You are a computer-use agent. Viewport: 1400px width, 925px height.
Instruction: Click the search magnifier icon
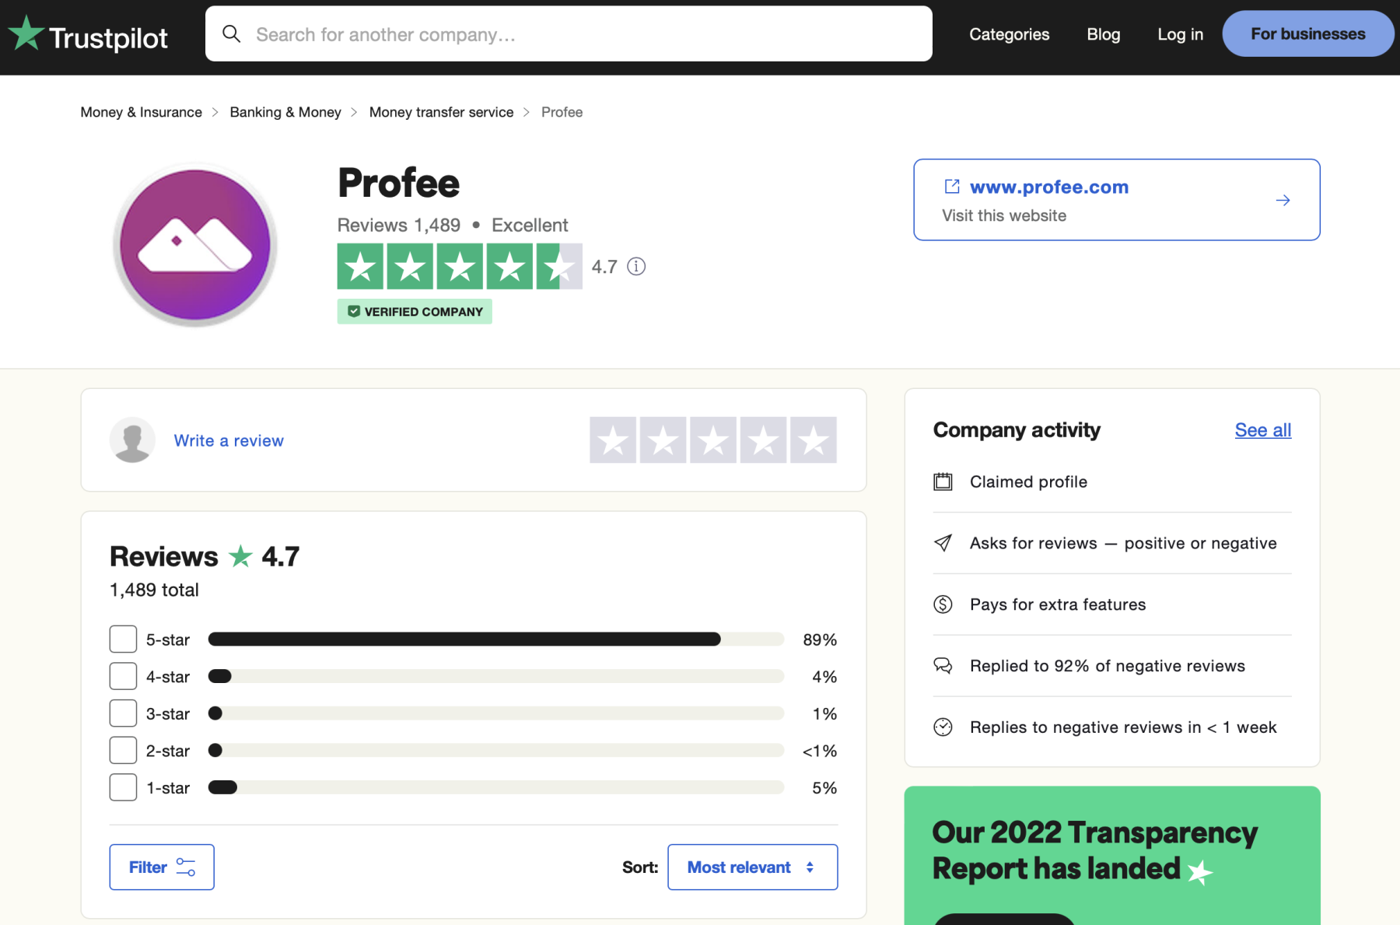click(231, 33)
